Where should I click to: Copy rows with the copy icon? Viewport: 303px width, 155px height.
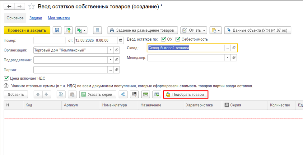click(61, 94)
